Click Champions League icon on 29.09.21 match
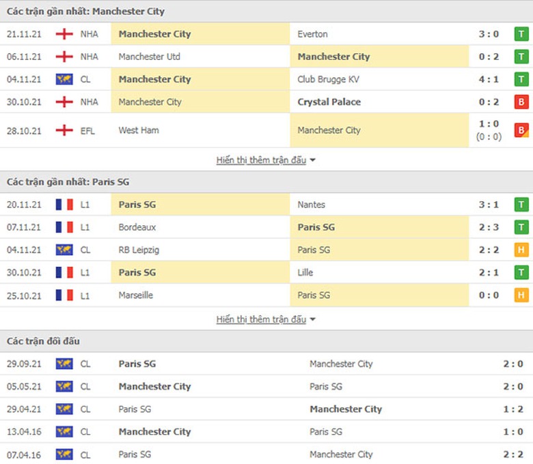Viewport: 533px width, 464px height. click(x=64, y=364)
